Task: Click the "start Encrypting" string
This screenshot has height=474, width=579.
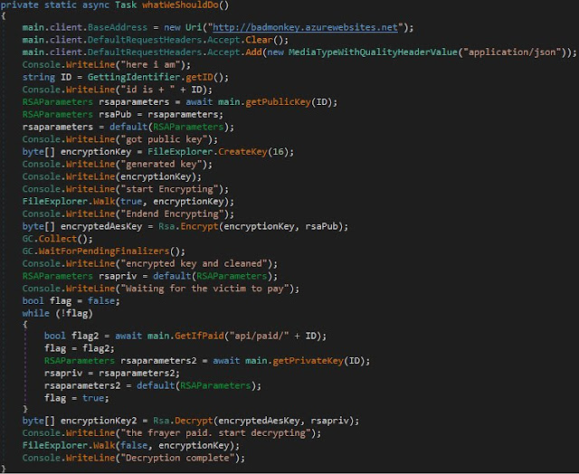Action: pos(169,189)
